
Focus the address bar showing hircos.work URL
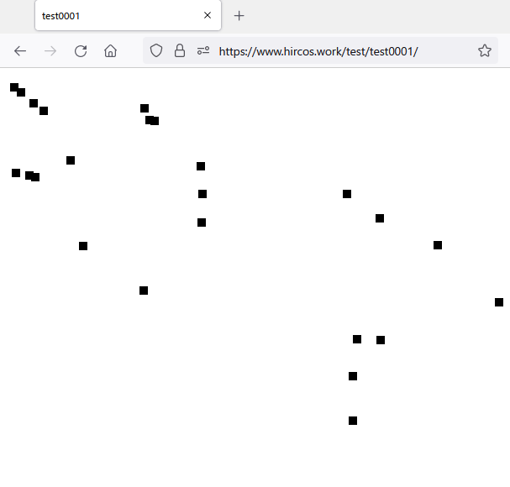pos(336,51)
